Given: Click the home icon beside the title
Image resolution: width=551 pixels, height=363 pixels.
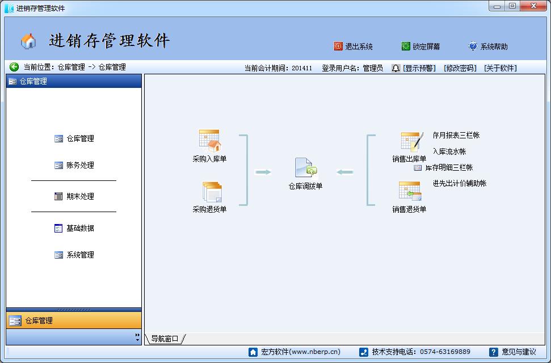Looking at the screenshot, I should click(x=28, y=41).
